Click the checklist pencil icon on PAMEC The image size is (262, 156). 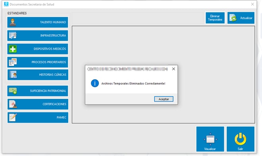pos(13,117)
